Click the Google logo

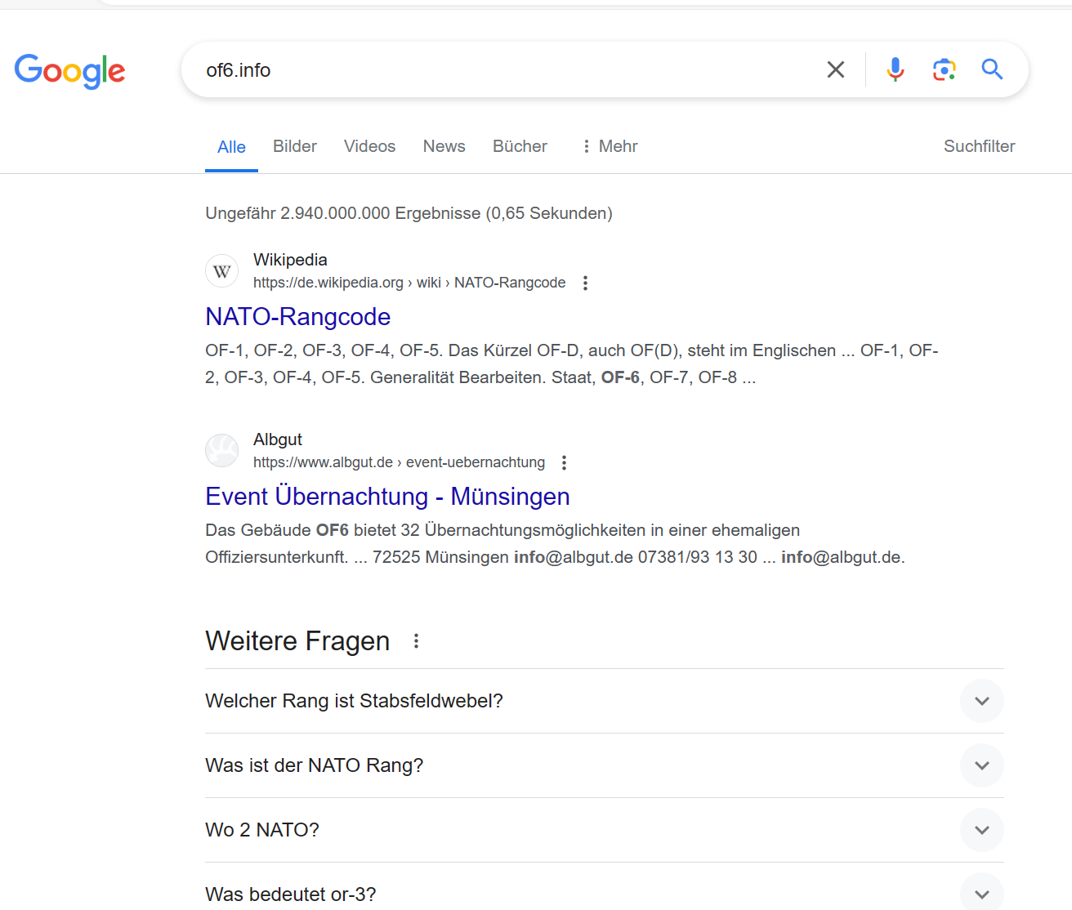pos(70,71)
